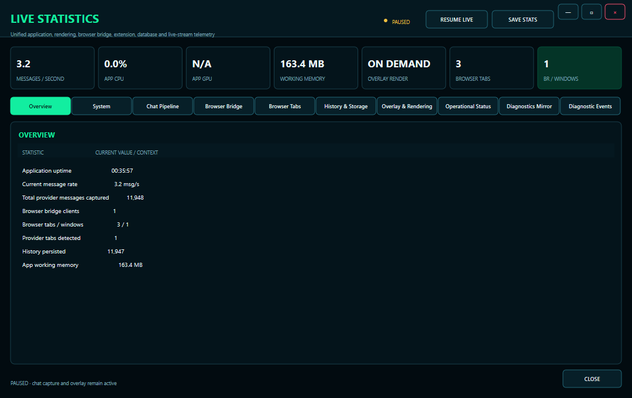This screenshot has width=632, height=398.
Task: Click the Overlay Render On Demand card
Action: pos(404,68)
